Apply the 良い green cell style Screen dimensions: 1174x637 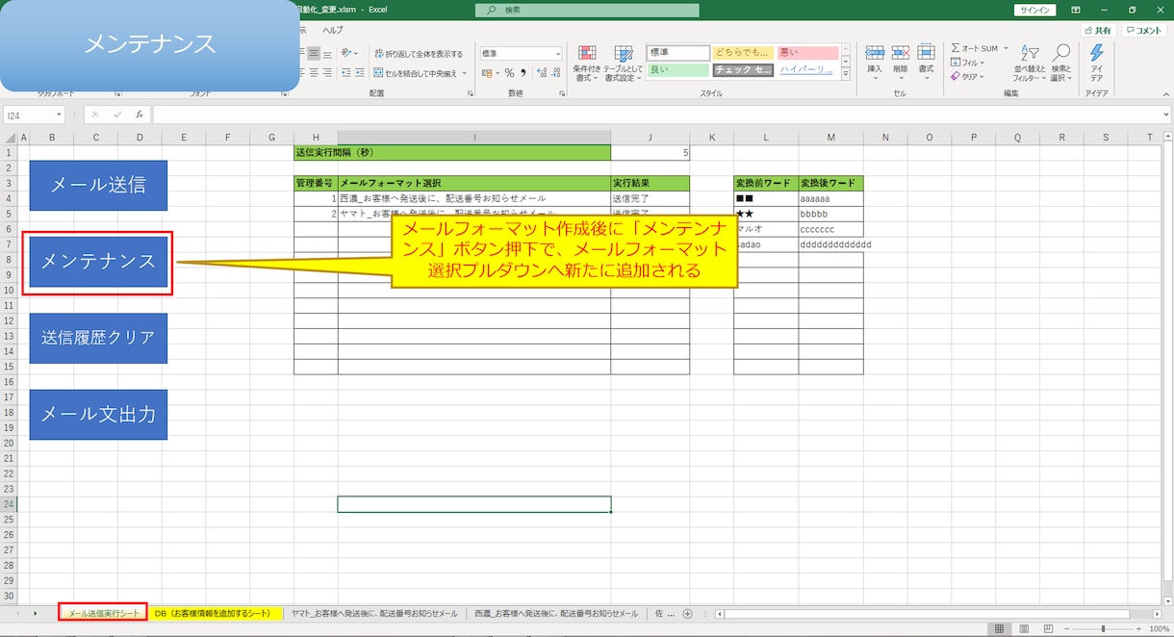(x=677, y=69)
